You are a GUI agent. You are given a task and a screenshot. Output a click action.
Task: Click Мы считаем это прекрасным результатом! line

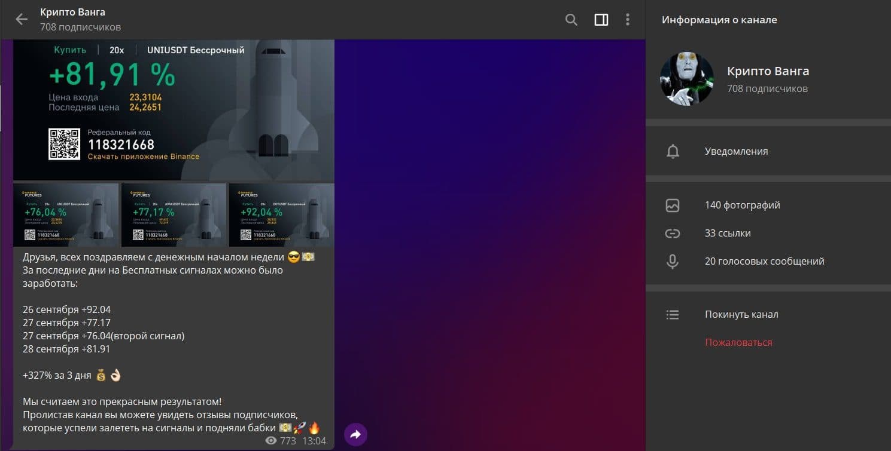[122, 401]
